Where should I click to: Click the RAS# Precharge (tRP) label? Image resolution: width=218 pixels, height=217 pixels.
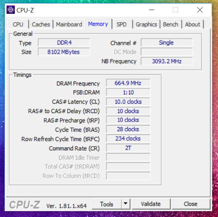coord(72,120)
